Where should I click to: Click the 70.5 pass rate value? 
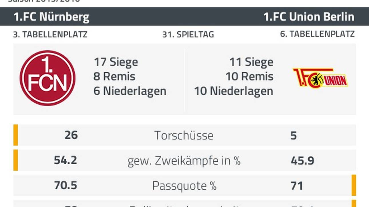click(66, 185)
